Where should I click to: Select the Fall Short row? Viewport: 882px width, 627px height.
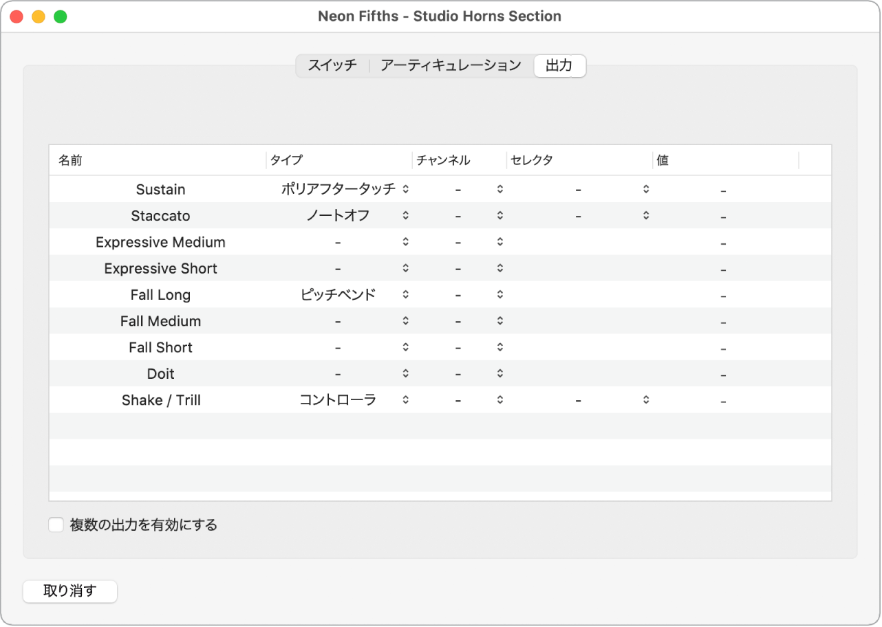160,347
